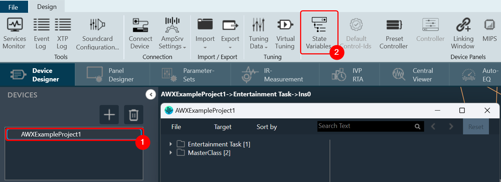Open File menu in AWXExampleProject1 window

click(176, 127)
